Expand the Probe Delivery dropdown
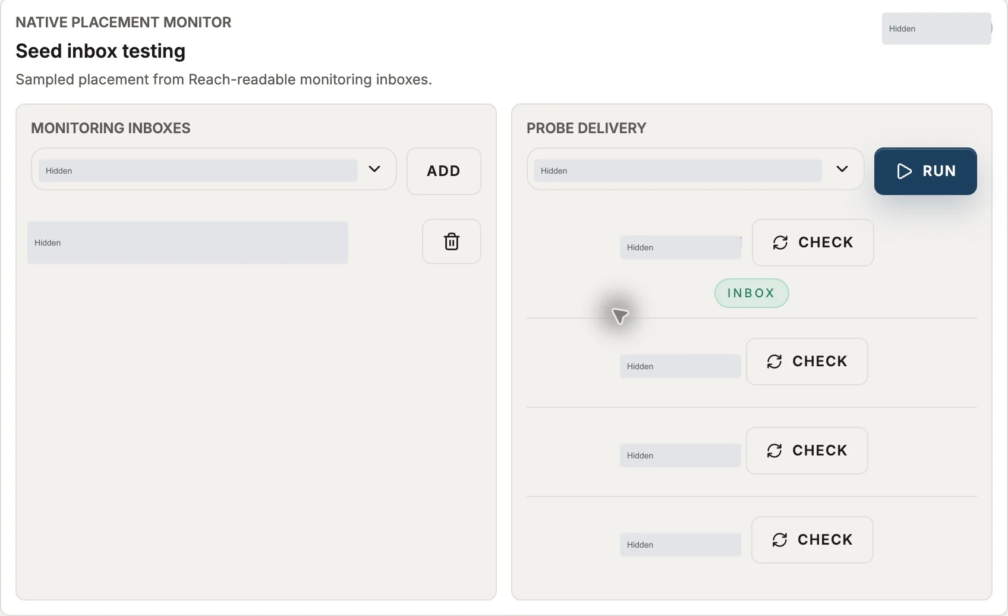This screenshot has width=1008, height=616. [x=695, y=169]
